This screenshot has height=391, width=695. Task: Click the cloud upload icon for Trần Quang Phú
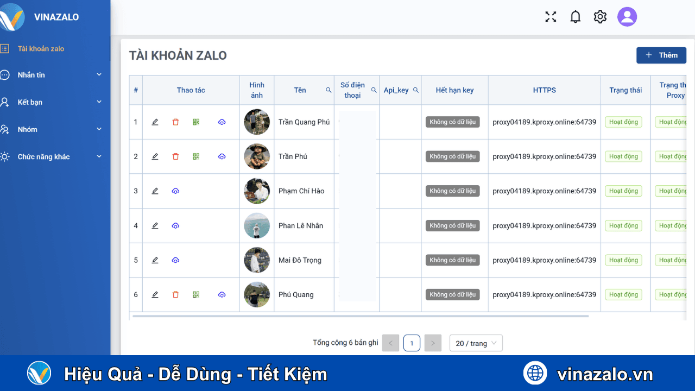click(x=222, y=122)
